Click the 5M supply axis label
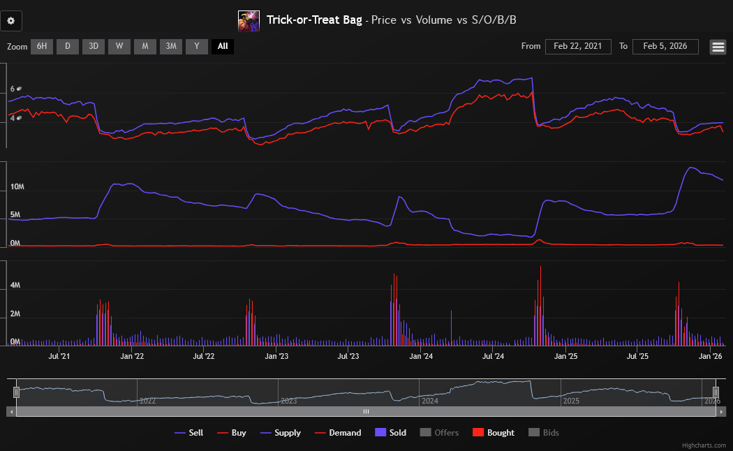733x451 pixels. point(15,215)
